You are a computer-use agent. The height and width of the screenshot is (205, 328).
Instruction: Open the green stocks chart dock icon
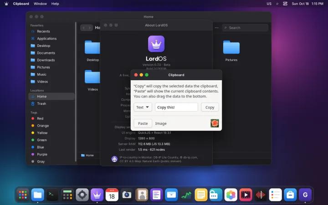pyautogui.click(x=186, y=195)
